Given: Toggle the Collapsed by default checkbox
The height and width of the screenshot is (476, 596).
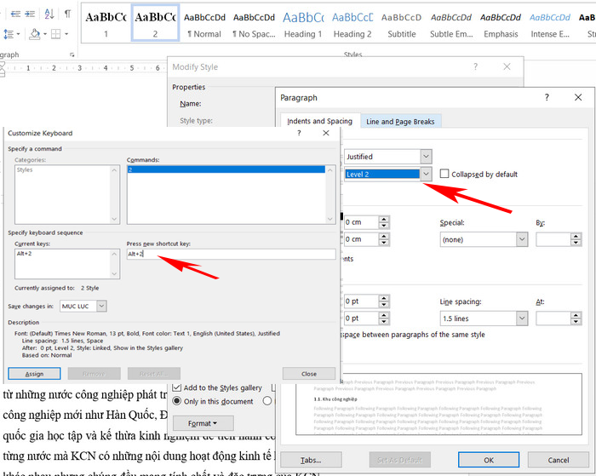Looking at the screenshot, I should click(445, 175).
